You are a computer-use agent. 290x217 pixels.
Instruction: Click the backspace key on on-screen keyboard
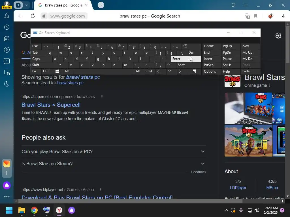pyautogui.click(x=185, y=46)
